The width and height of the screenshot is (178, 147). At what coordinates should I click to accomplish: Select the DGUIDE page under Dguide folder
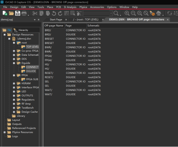[x=31, y=71]
